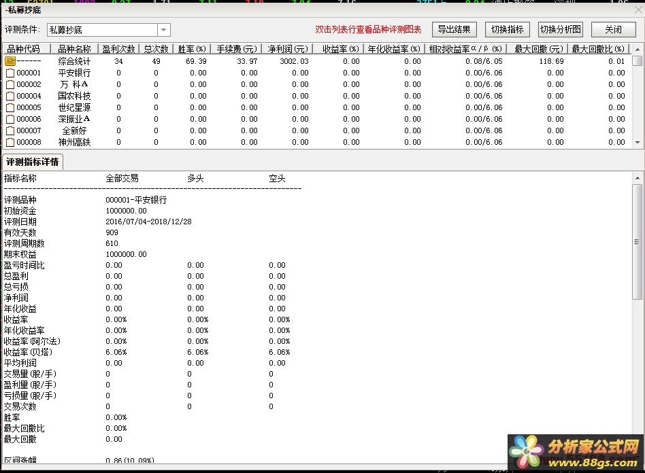This screenshot has width=645, height=473.
Task: Select the 万 科A row name
Action: point(74,84)
